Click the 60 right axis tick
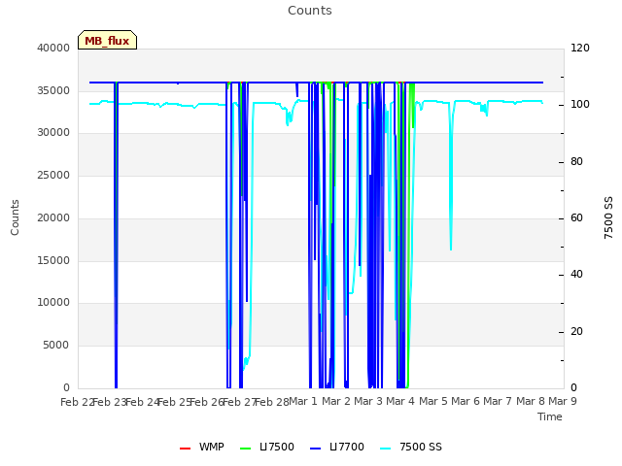The width and height of the screenshot is (622, 466). click(576, 217)
